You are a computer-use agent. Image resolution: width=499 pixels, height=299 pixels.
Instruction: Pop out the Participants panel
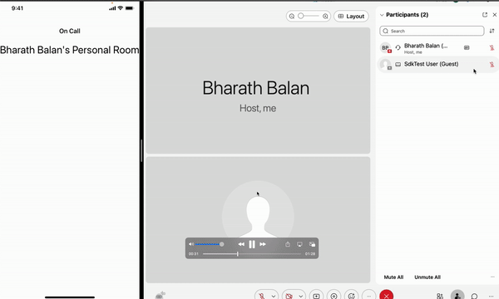click(485, 15)
